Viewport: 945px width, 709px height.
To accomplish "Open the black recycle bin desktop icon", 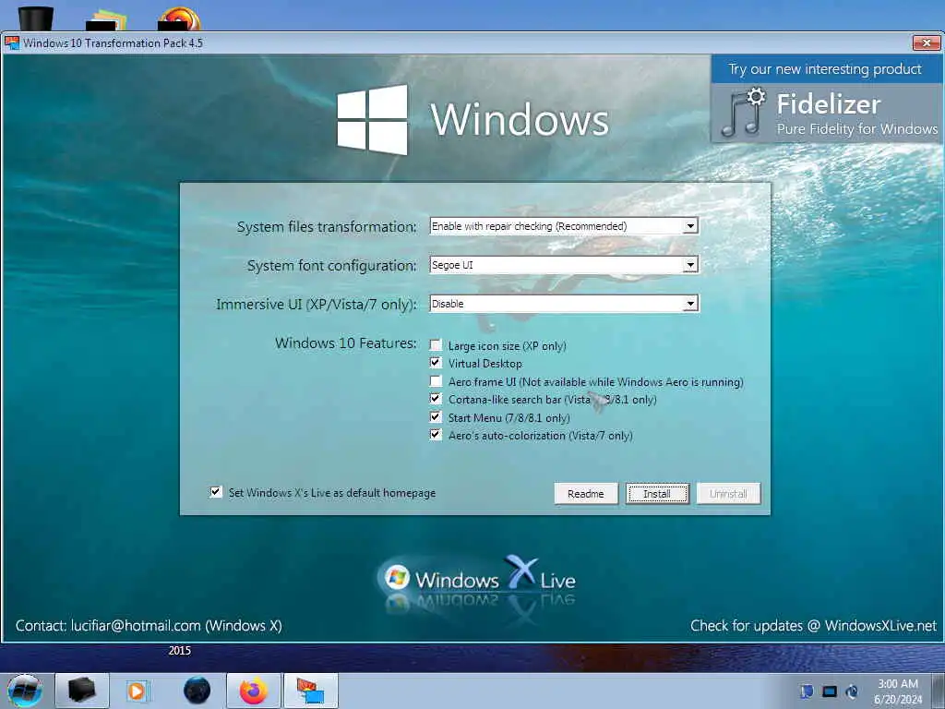I will [x=36, y=18].
